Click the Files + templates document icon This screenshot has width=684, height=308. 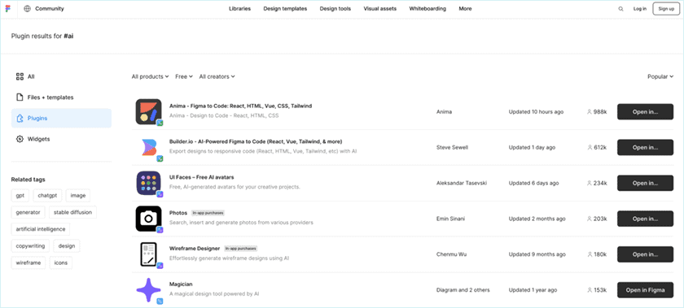20,98
